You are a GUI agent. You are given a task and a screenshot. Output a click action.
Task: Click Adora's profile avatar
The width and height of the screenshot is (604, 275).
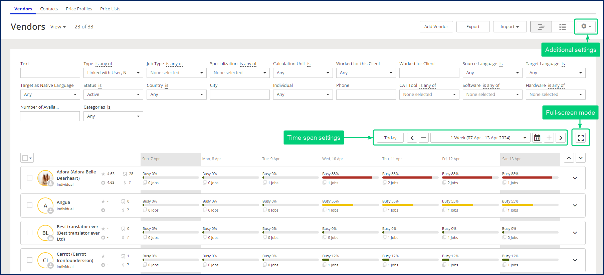[45, 178]
